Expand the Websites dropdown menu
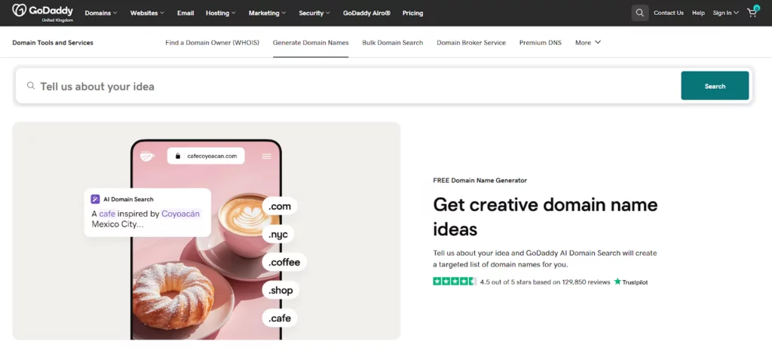 pyautogui.click(x=148, y=13)
